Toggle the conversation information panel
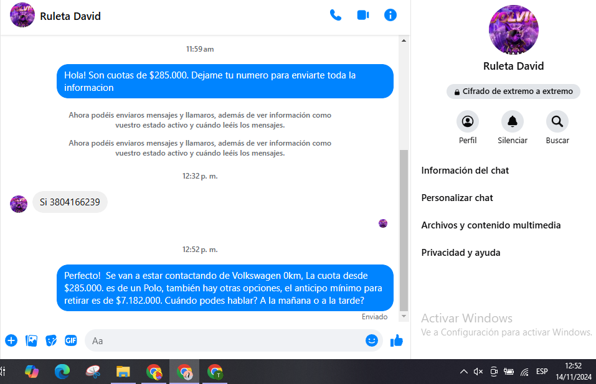This screenshot has height=384, width=596. (x=390, y=16)
